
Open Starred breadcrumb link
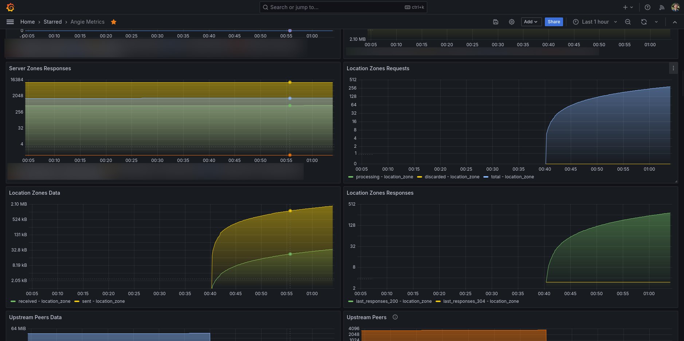pos(52,22)
